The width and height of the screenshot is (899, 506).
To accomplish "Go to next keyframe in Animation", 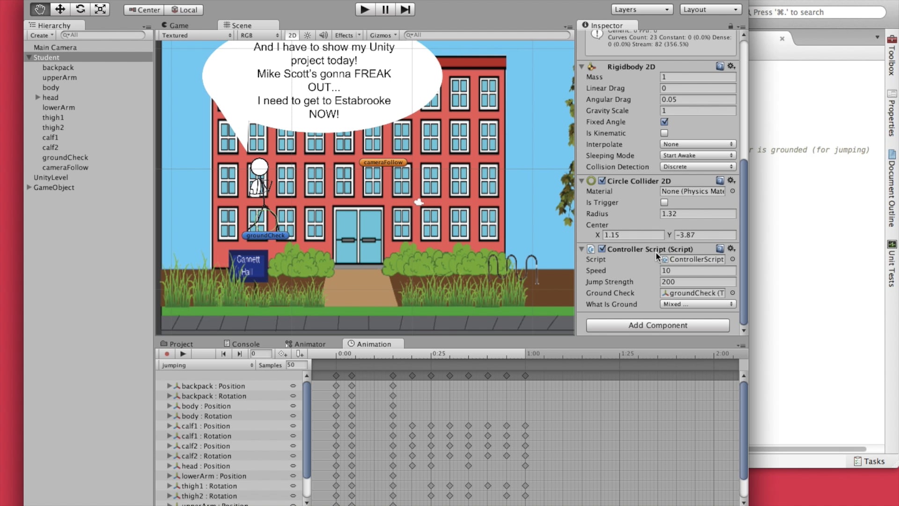I will [x=240, y=354].
